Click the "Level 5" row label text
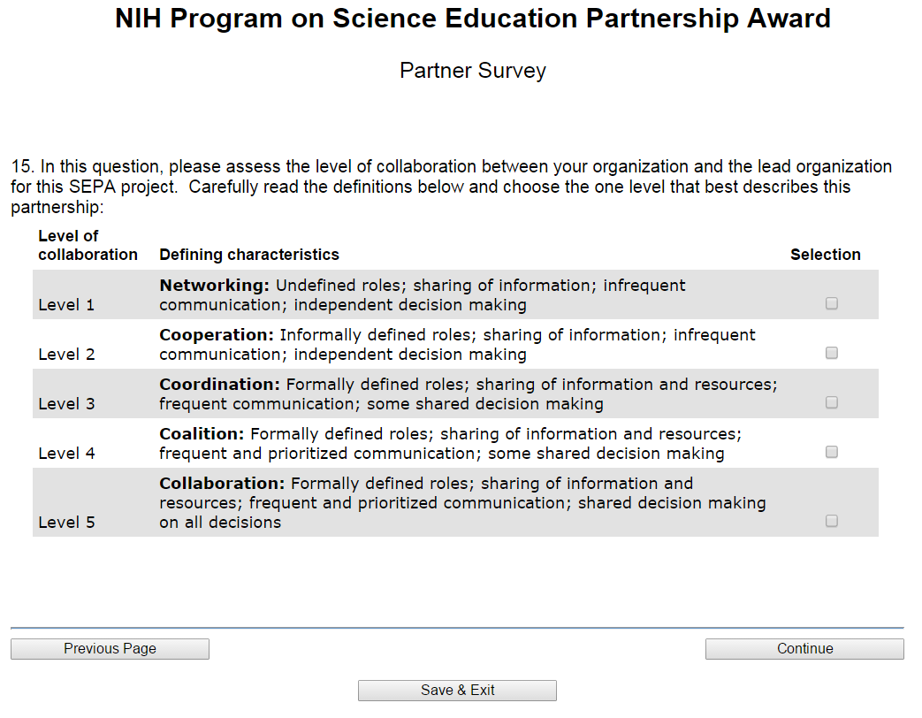Viewport: 922px width, 718px height. (66, 523)
